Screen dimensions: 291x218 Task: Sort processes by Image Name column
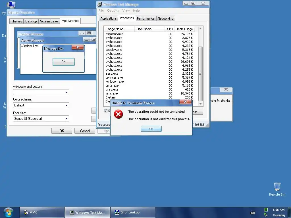coord(119,29)
